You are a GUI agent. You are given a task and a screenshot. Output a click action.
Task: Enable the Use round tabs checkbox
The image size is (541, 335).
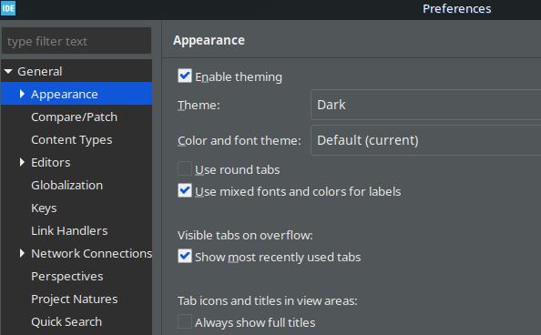tap(185, 168)
